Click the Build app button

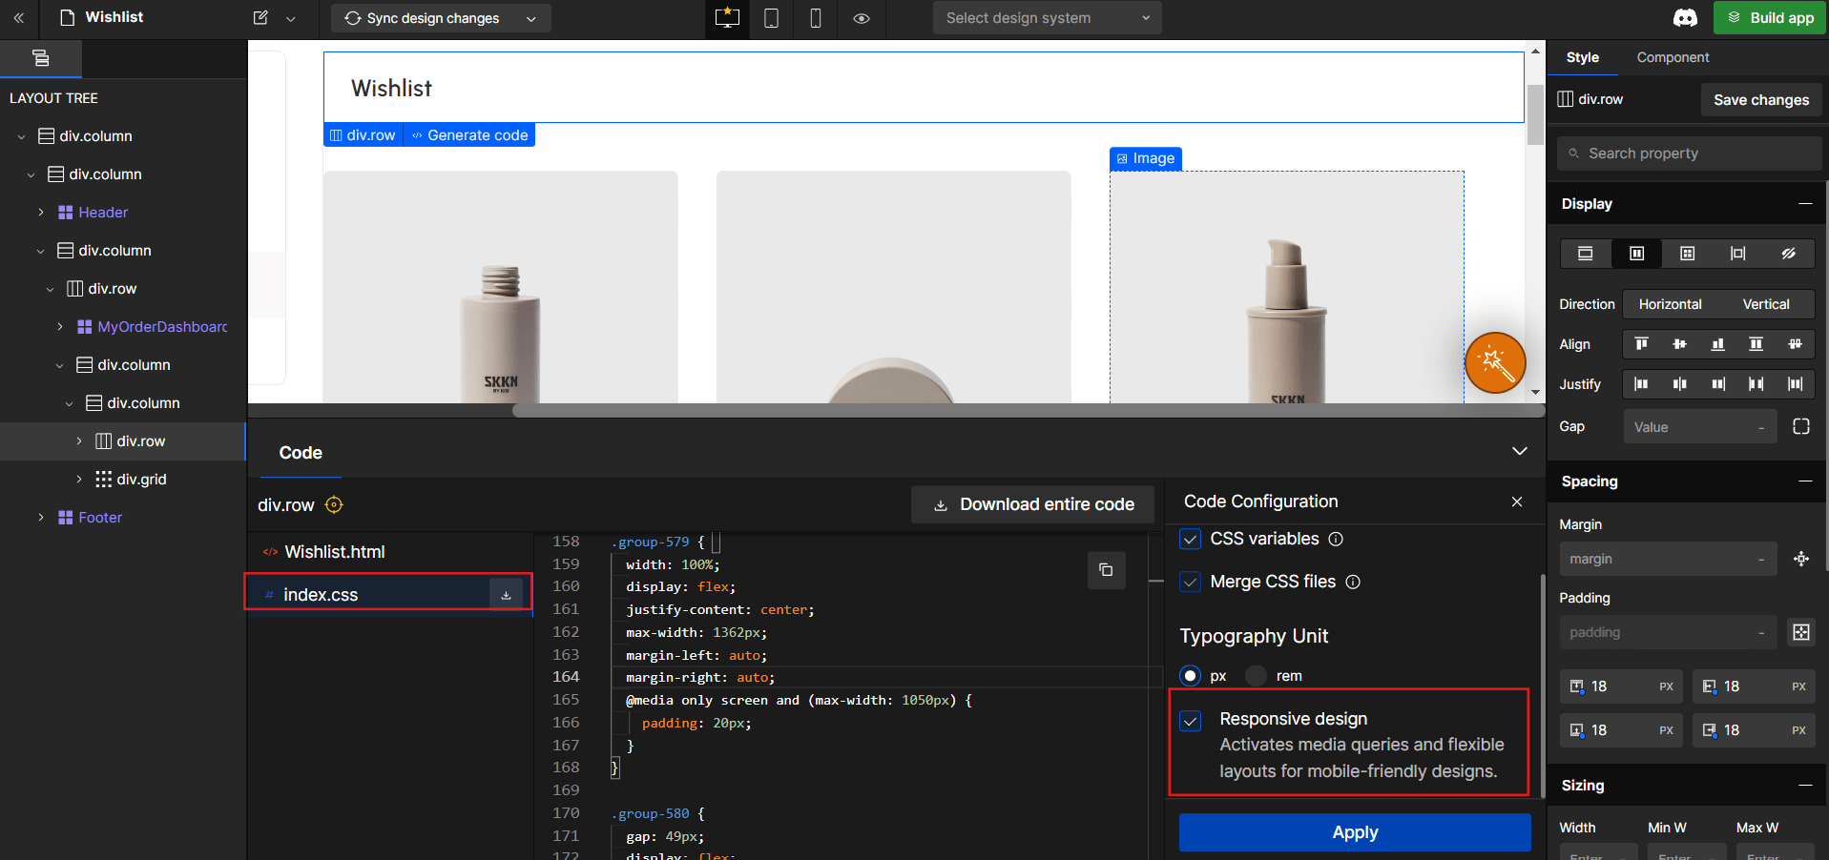click(x=1769, y=18)
